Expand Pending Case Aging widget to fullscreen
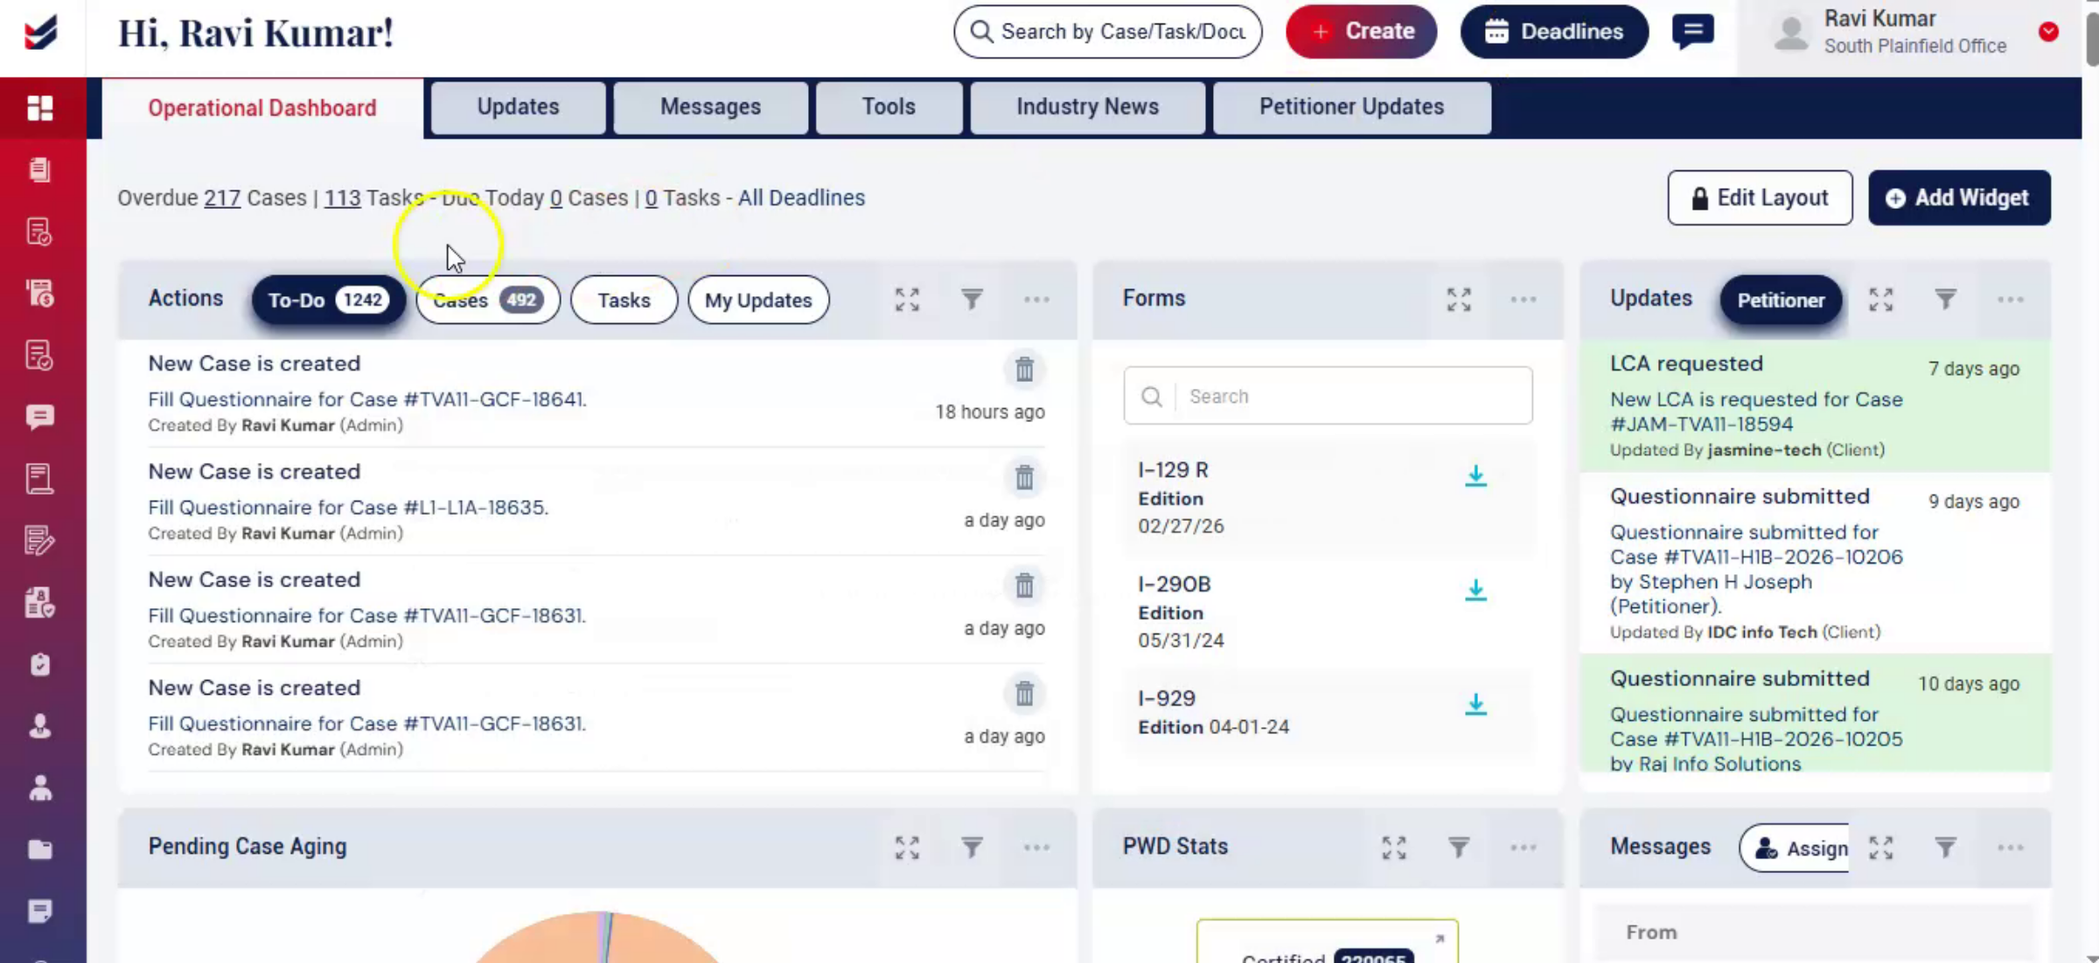The height and width of the screenshot is (963, 2099). tap(907, 848)
